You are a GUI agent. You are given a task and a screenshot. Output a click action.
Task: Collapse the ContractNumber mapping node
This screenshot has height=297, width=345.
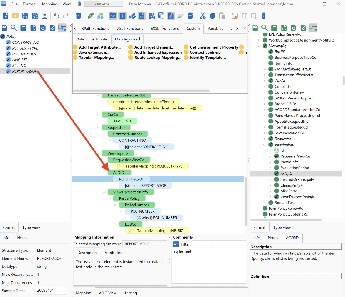[x=104, y=134]
